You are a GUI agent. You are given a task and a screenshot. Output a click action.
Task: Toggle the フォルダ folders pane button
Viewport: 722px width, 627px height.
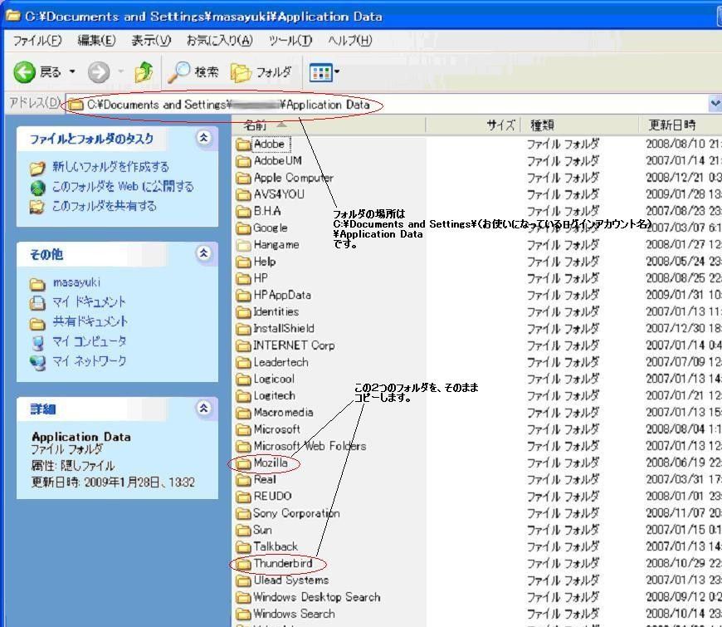coord(261,72)
